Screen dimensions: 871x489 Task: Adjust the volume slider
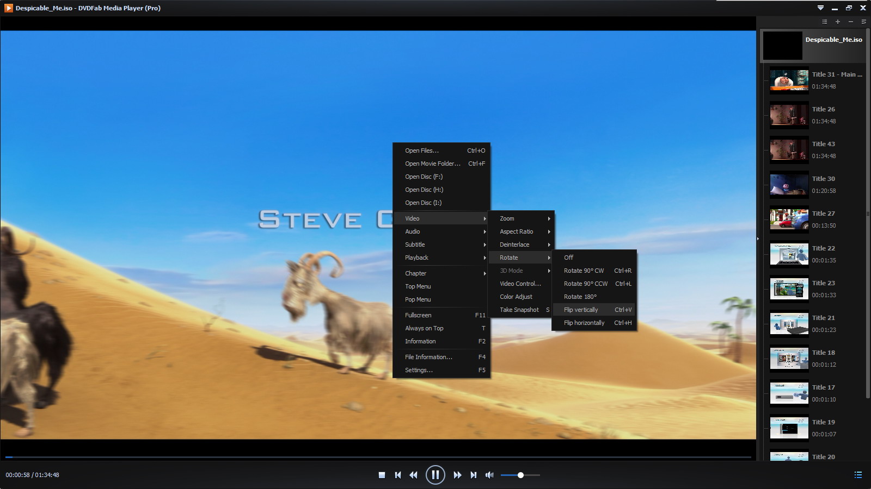pyautogui.click(x=520, y=475)
